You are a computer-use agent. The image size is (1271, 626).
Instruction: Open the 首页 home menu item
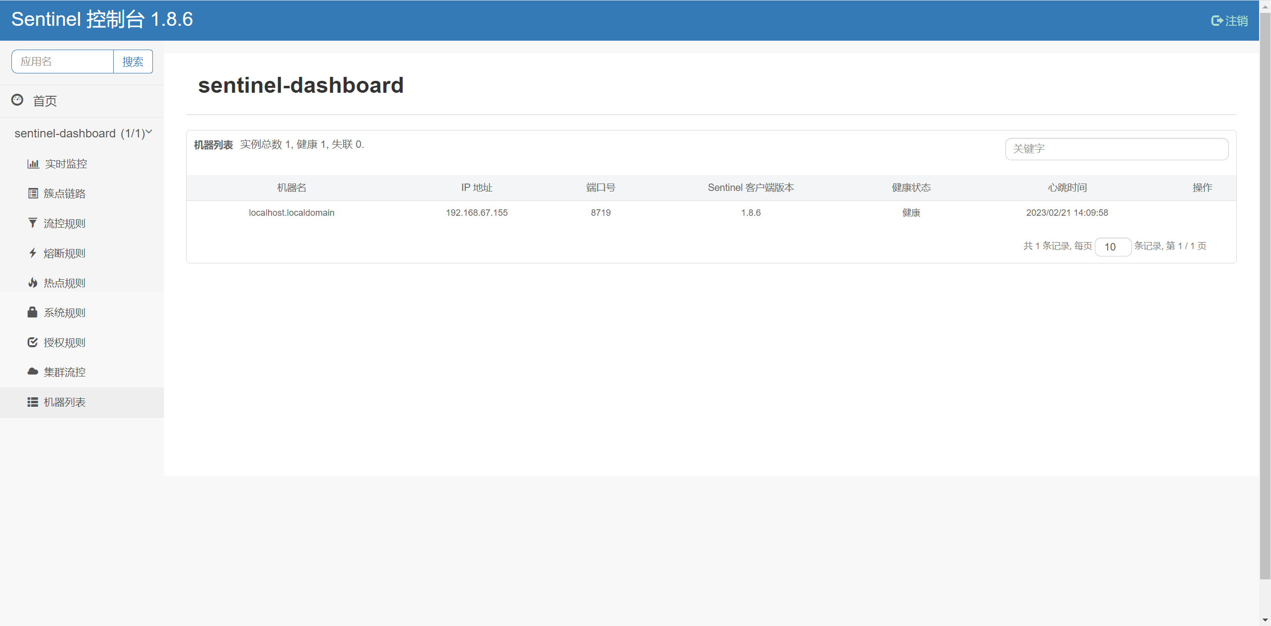coord(45,101)
